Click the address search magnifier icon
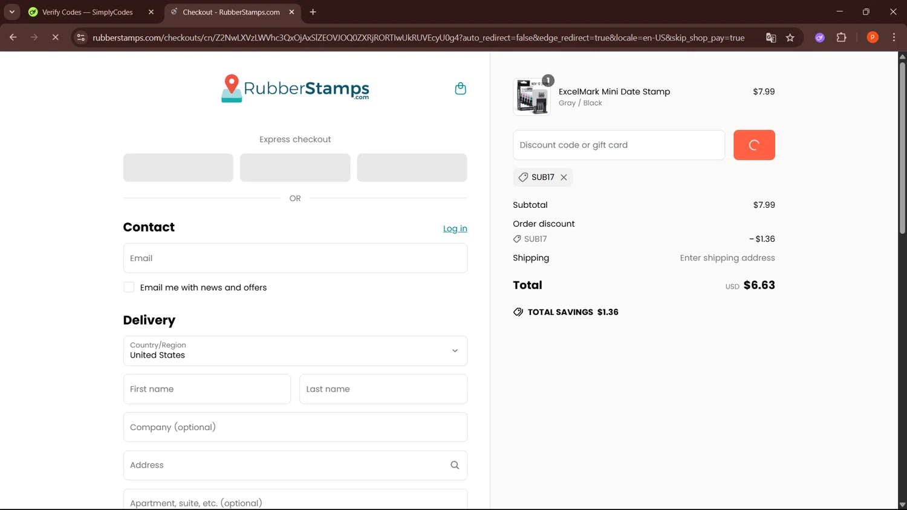Screen dimensions: 907x510 point(455,465)
